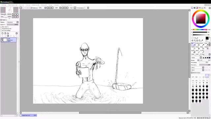Click the horizontal canvas scrollbar thumb

[x=110, y=113]
